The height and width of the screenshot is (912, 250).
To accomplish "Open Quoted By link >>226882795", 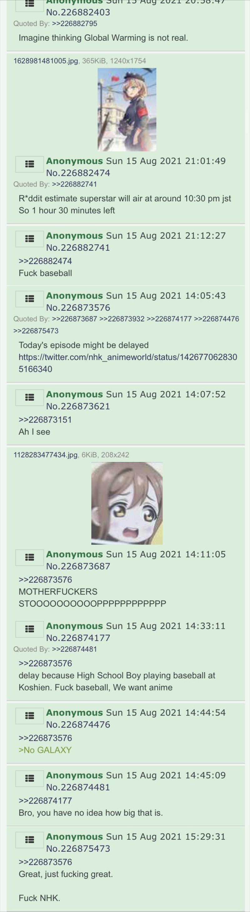I will 74,23.
